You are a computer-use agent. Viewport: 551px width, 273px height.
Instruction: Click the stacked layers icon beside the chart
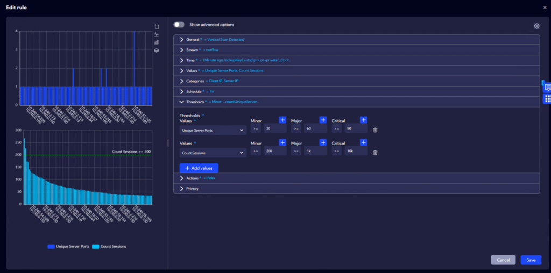[157, 50]
